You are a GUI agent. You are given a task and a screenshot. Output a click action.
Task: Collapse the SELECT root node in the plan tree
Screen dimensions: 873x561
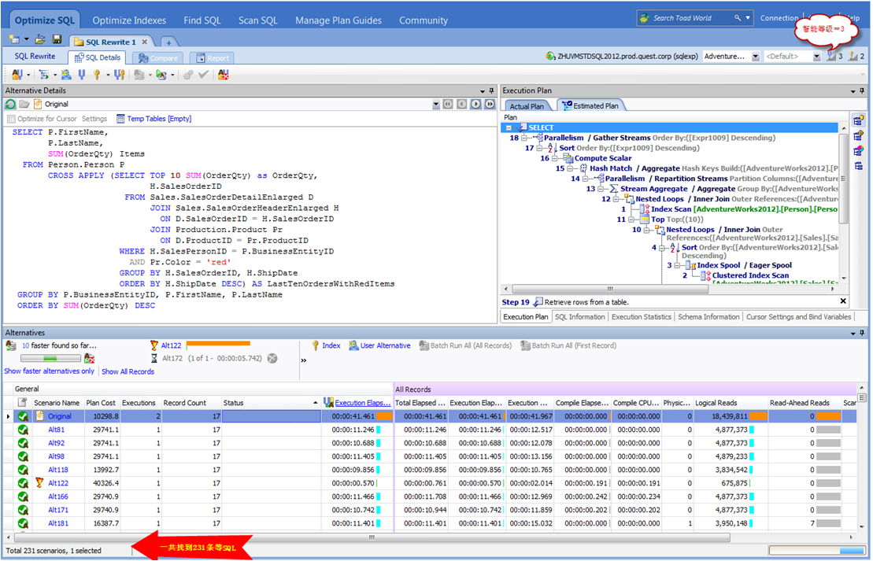pos(509,128)
